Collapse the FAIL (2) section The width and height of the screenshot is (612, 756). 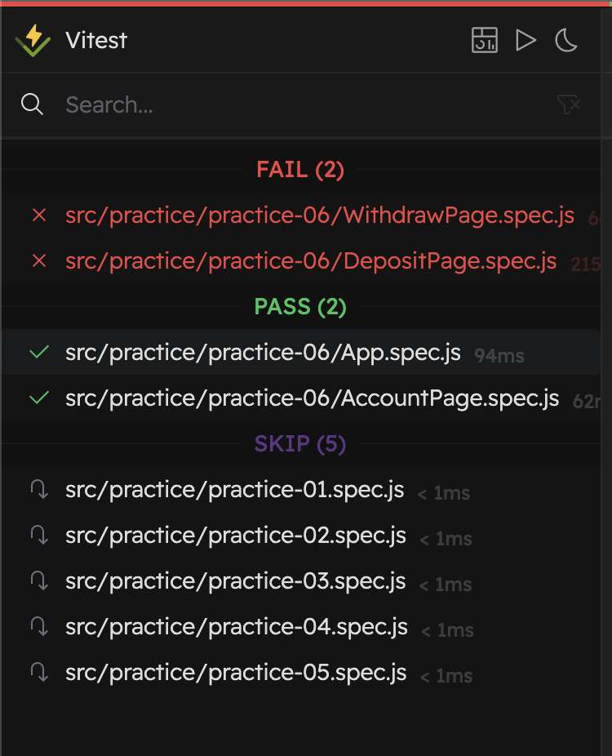click(300, 170)
